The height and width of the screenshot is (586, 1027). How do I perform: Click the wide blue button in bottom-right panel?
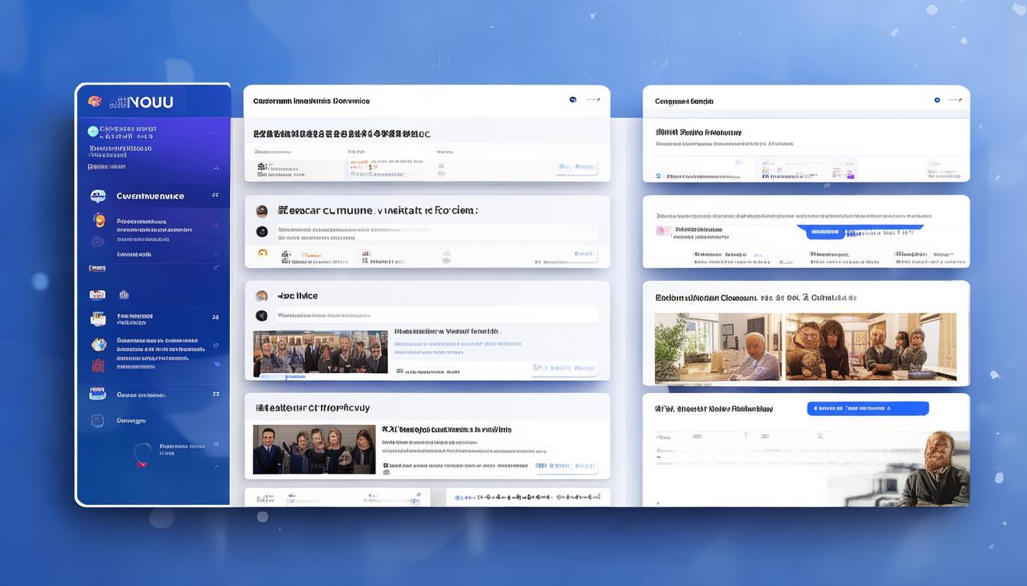867,409
